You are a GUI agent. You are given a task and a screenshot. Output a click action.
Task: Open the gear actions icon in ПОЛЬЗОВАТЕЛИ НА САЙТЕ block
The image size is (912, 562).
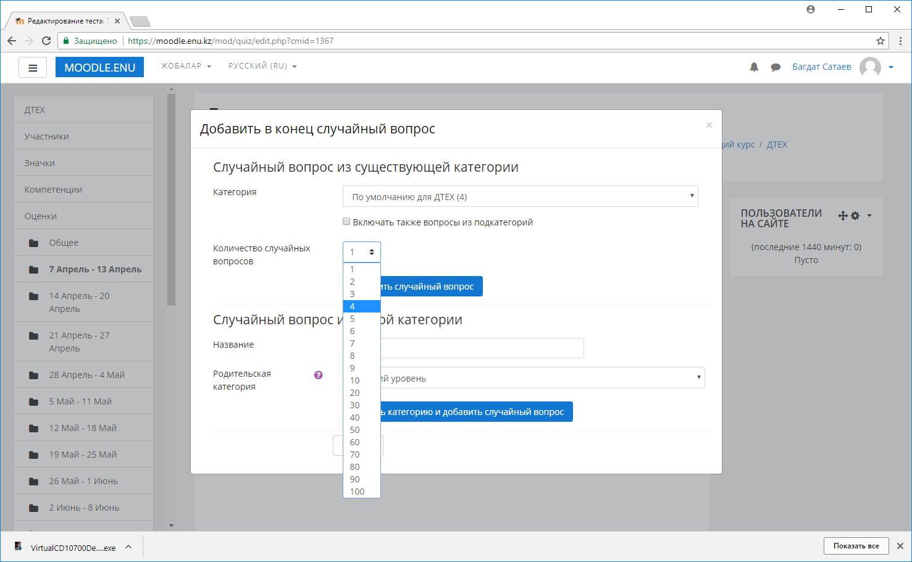pos(855,216)
